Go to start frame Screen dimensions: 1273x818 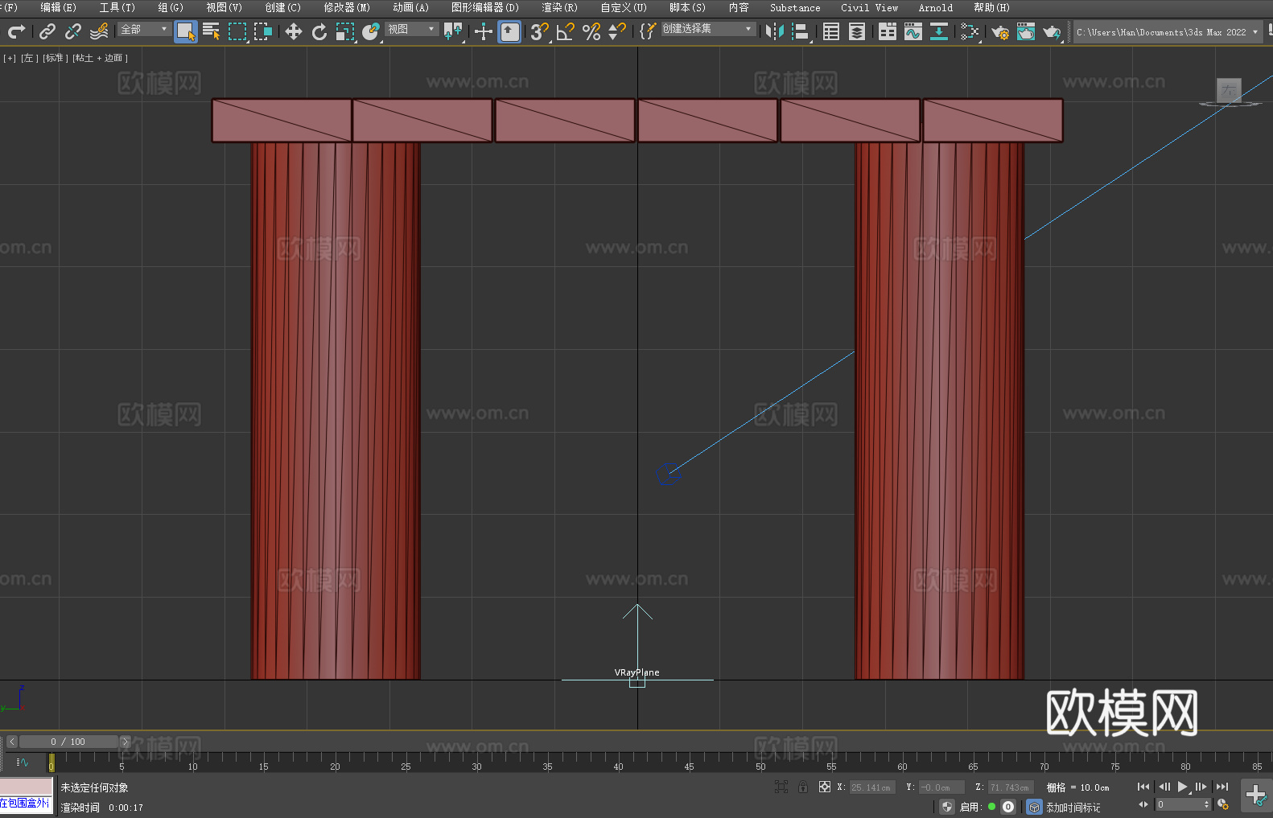(x=1143, y=787)
